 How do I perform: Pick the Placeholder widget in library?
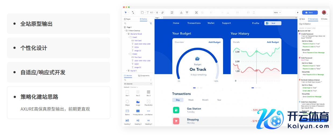148,102
